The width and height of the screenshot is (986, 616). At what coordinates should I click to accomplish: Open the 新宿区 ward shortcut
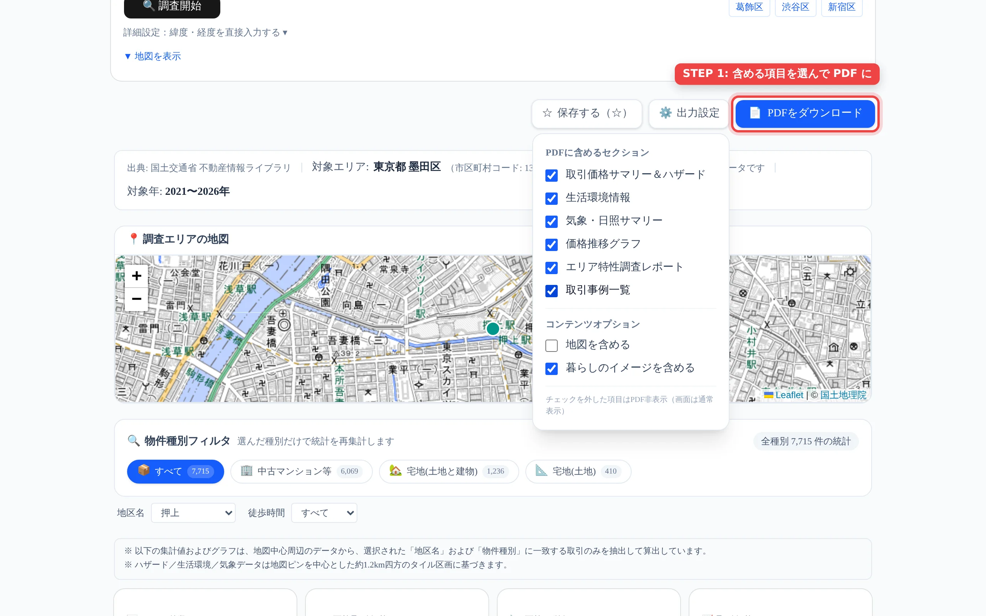[x=841, y=7]
